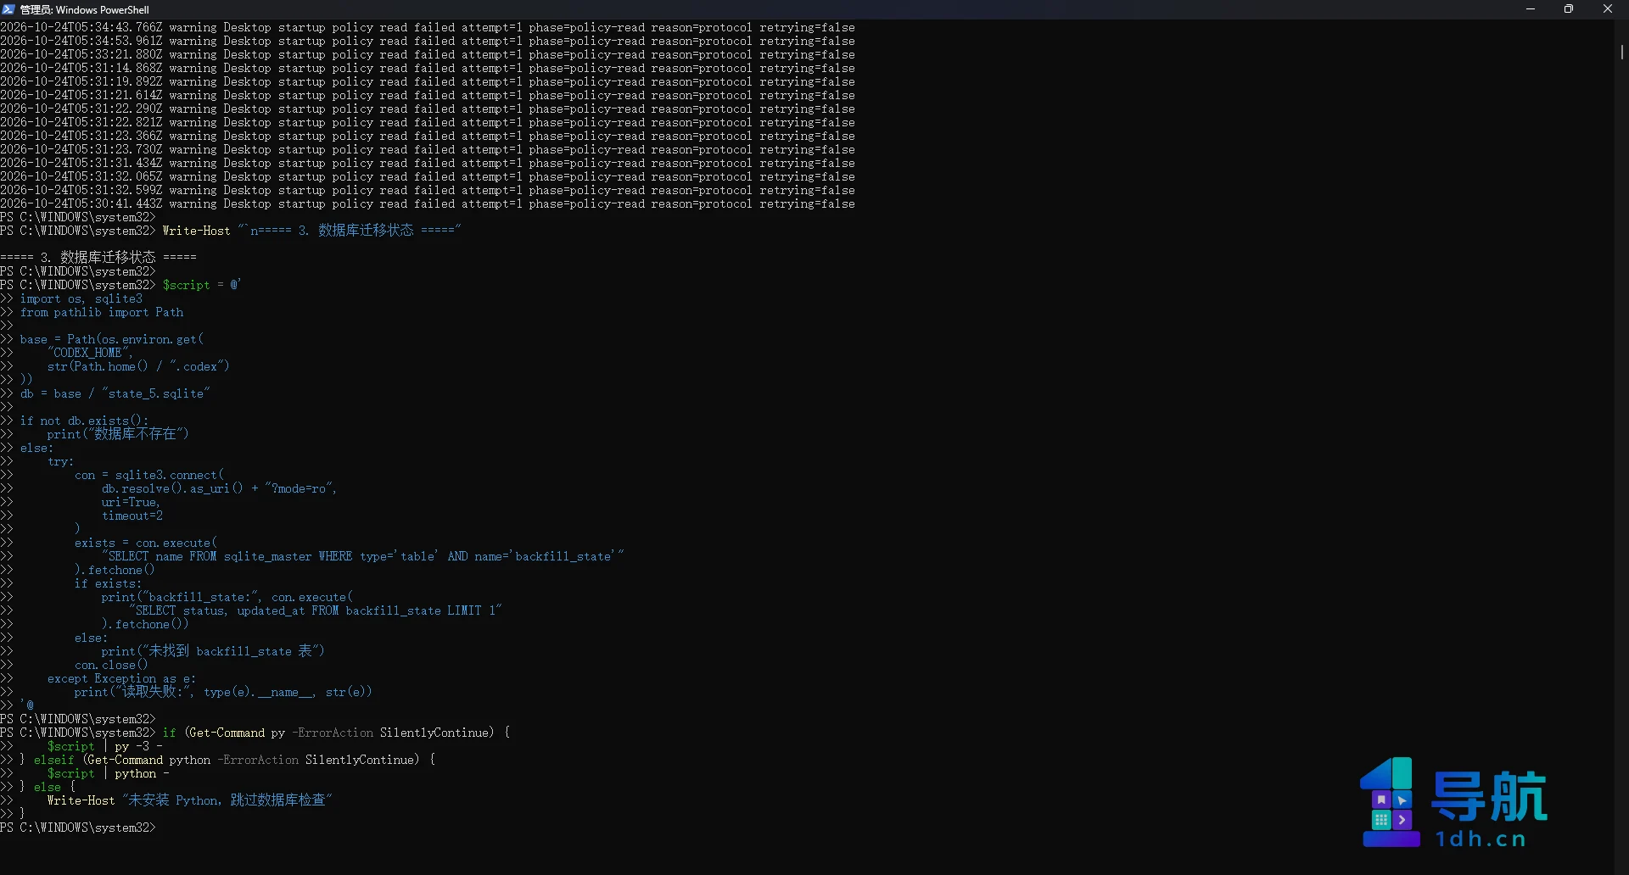
Task: Click the "CODEX_HOME" string line
Action: point(90,354)
